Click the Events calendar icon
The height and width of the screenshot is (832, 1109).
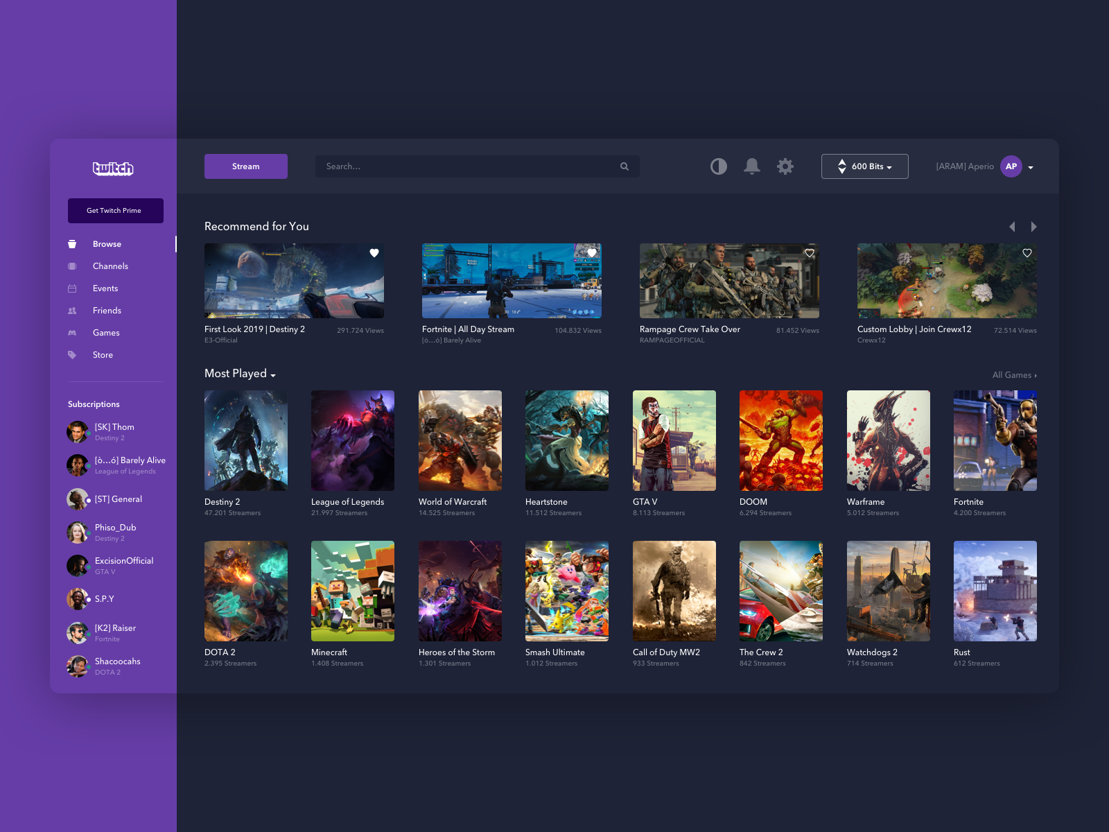(x=72, y=288)
